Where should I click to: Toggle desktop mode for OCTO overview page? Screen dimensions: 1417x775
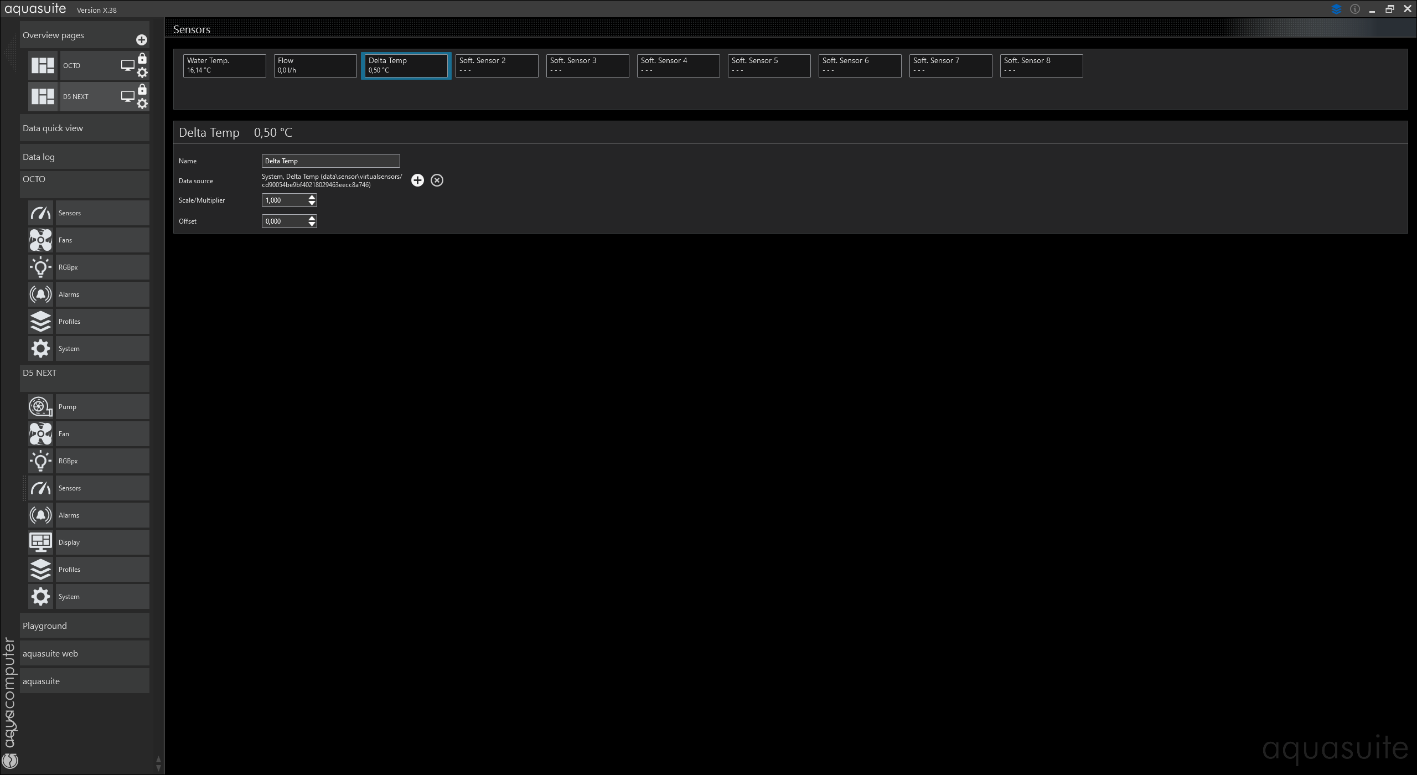pyautogui.click(x=127, y=65)
